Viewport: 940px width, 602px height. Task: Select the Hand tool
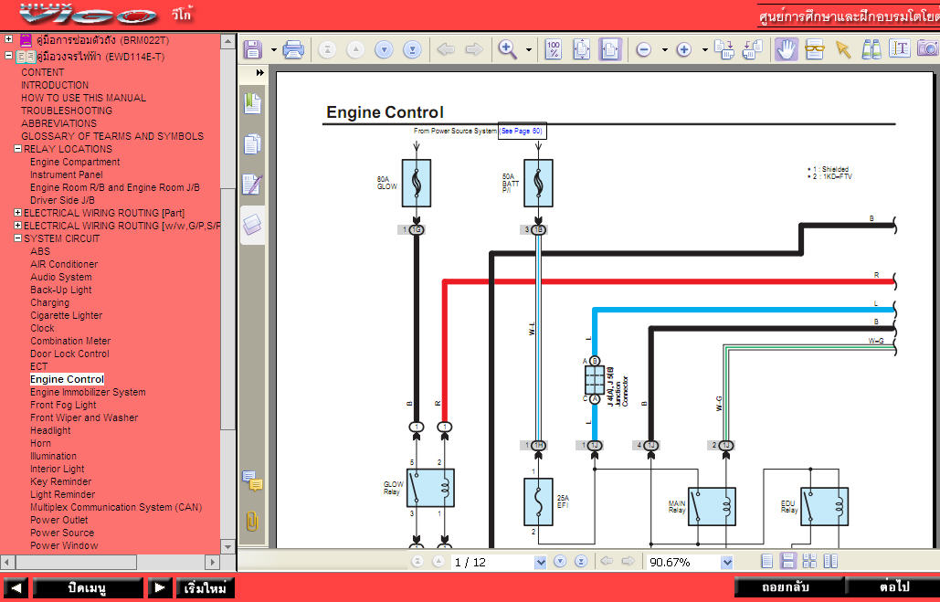pos(786,49)
